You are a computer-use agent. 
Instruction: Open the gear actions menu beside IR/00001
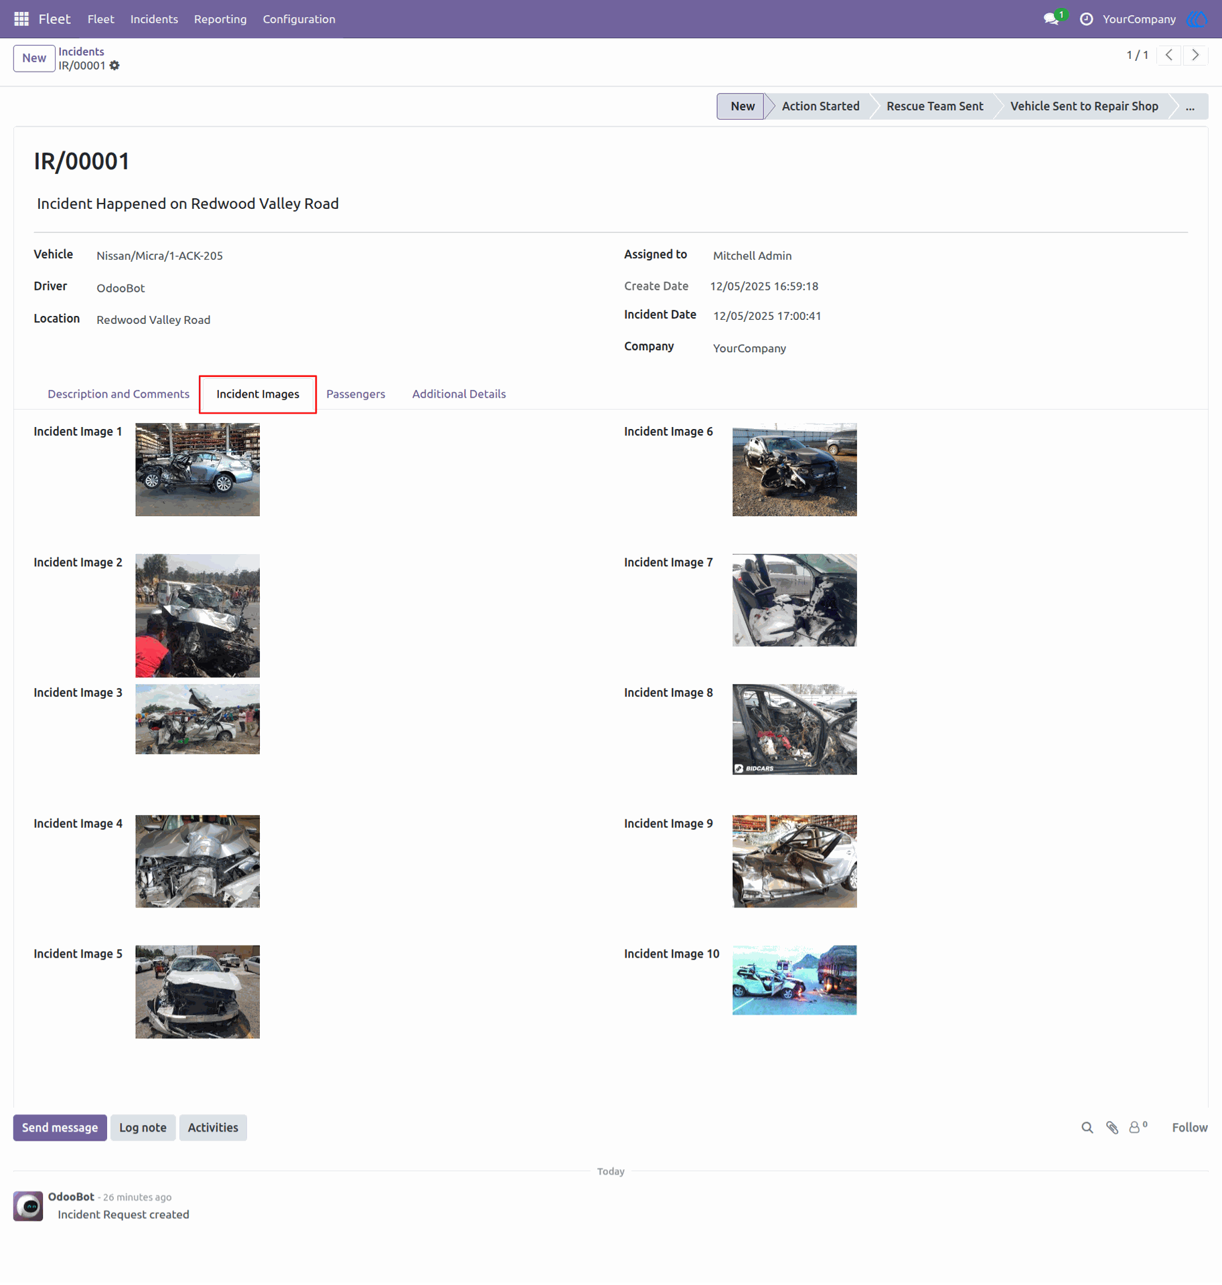coord(114,66)
